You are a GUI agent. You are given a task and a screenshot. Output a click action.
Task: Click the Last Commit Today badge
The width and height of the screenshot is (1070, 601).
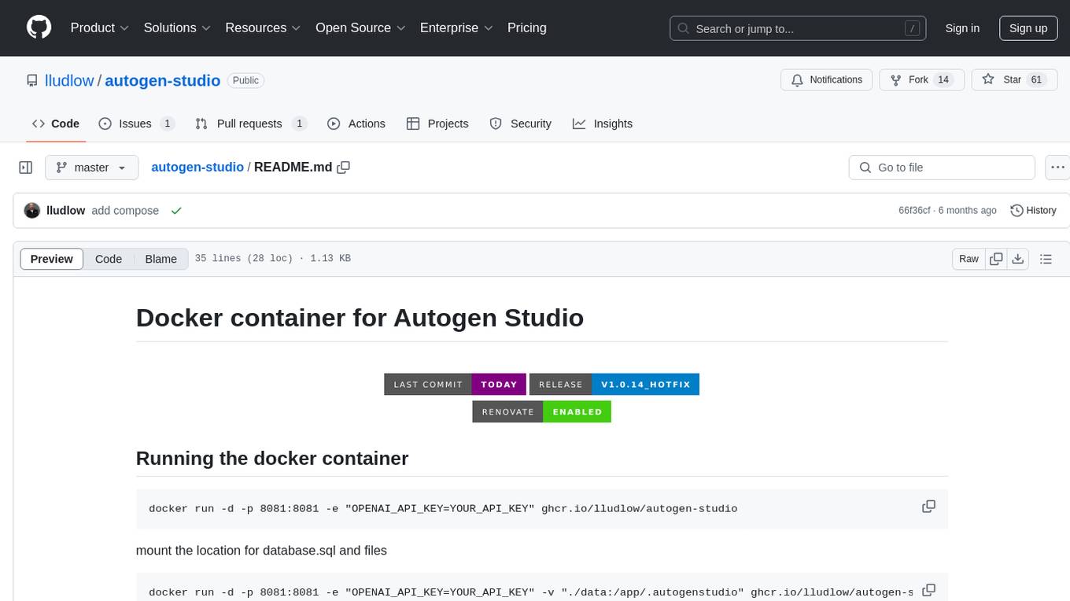pos(454,385)
